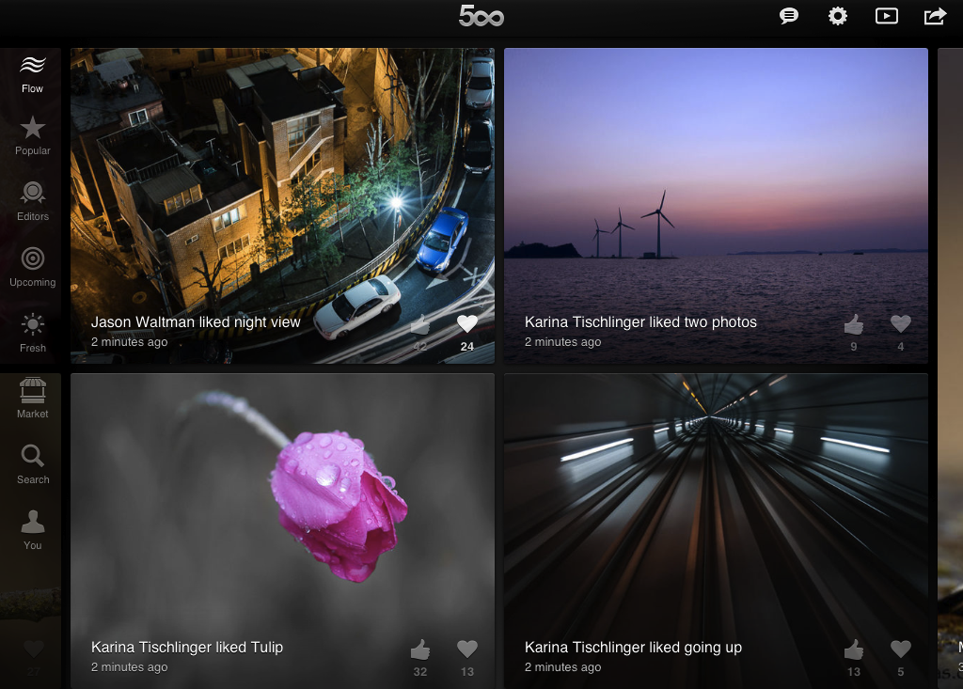Open the pink Tulip photo
The width and height of the screenshot is (963, 689).
282,531
